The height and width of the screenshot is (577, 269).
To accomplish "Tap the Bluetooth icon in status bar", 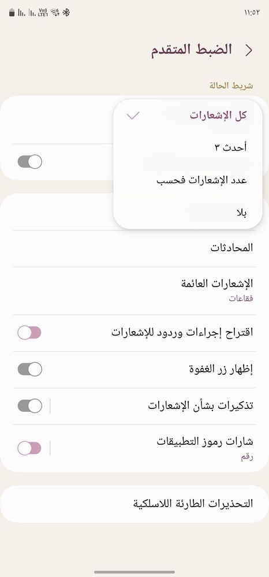I will [x=66, y=13].
